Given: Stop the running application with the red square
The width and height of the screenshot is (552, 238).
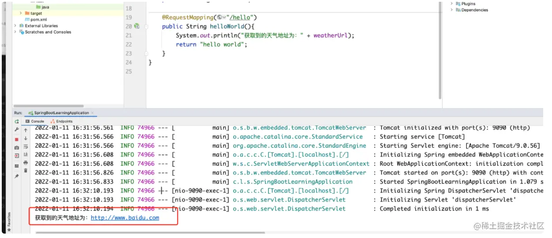Looking at the screenshot, I should (x=17, y=139).
